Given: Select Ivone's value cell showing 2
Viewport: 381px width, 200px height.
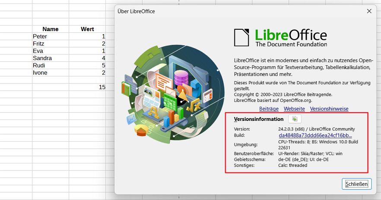Looking at the screenshot, I should 87,73.
